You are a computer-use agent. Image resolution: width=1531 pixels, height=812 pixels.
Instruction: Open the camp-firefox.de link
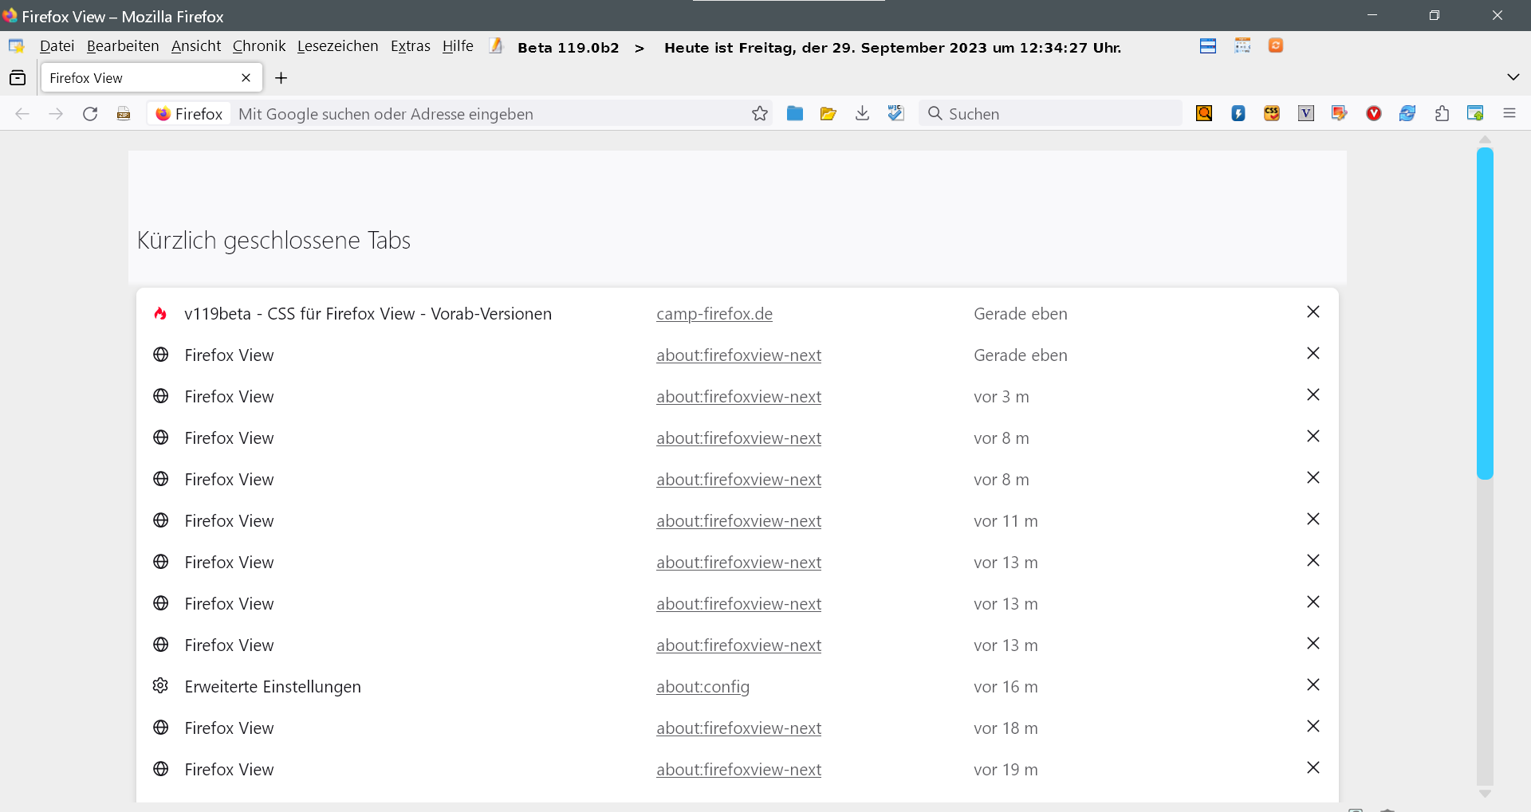pos(714,314)
